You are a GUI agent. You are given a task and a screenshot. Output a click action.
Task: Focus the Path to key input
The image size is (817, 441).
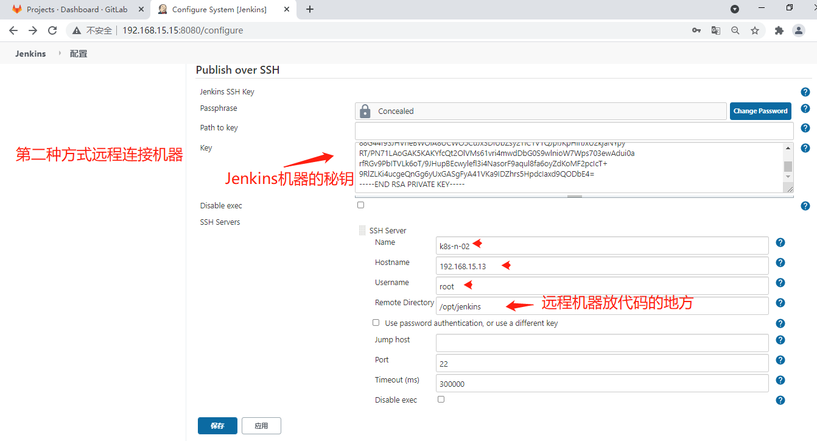tap(574, 131)
